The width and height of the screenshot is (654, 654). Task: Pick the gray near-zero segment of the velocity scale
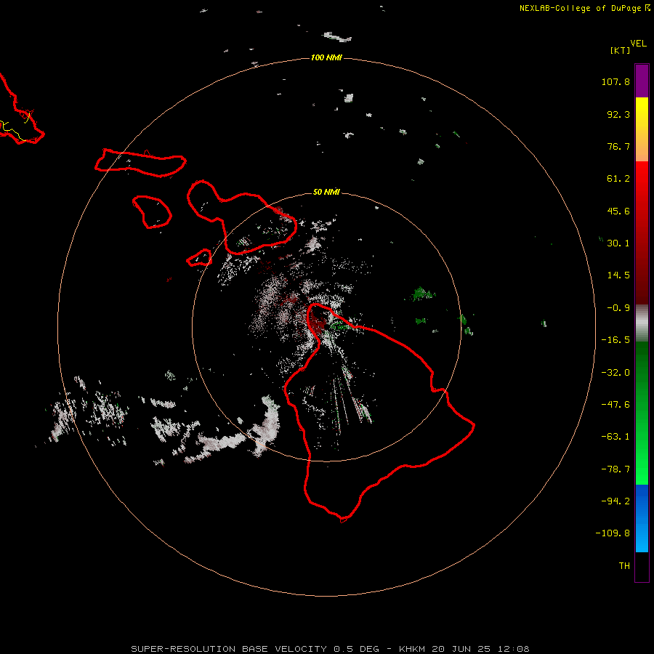click(642, 323)
